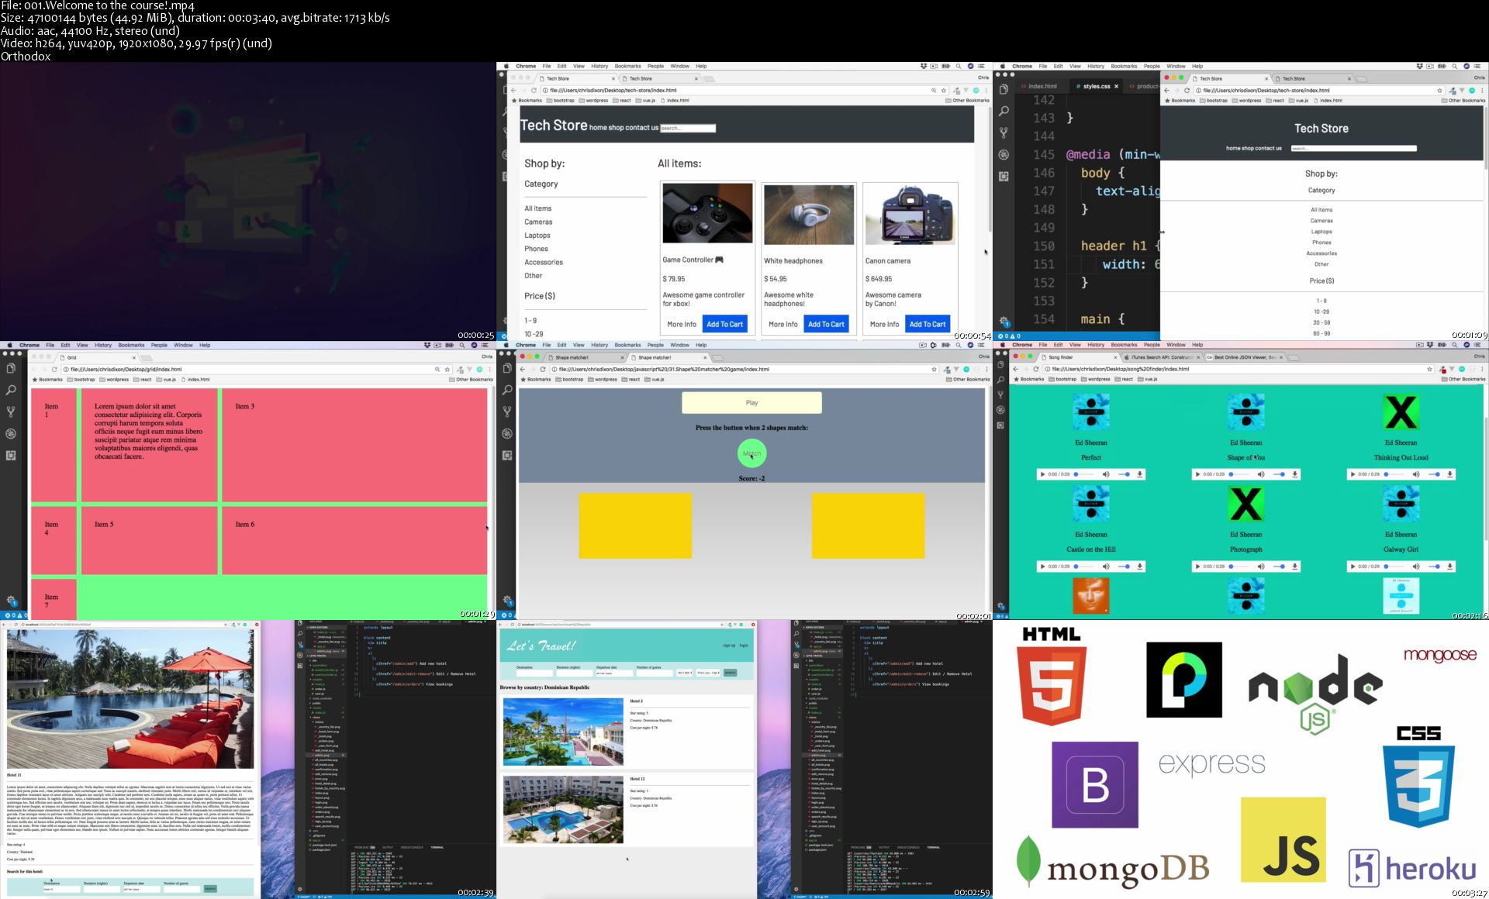
Task: Select Cameras category in wide Tech Store page
Action: 538,222
